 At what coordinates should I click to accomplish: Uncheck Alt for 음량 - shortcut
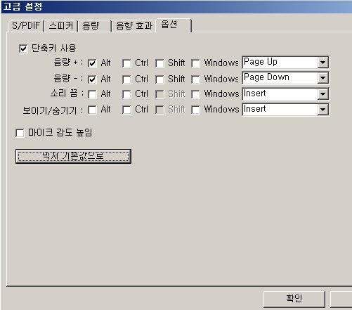pos(92,79)
